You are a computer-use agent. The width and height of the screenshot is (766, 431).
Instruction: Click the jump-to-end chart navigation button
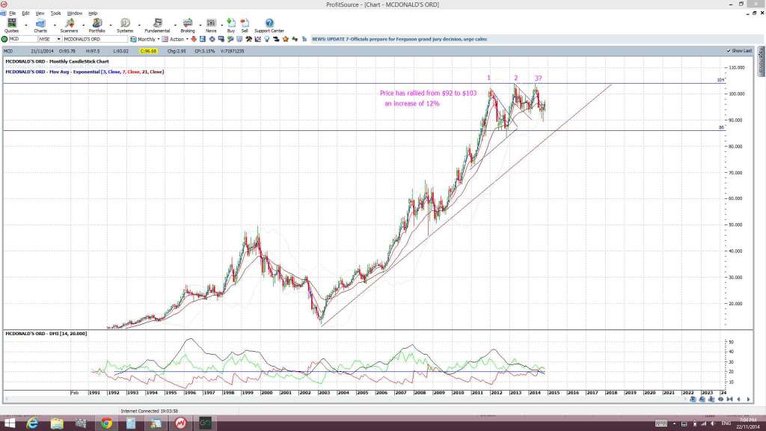[x=729, y=400]
